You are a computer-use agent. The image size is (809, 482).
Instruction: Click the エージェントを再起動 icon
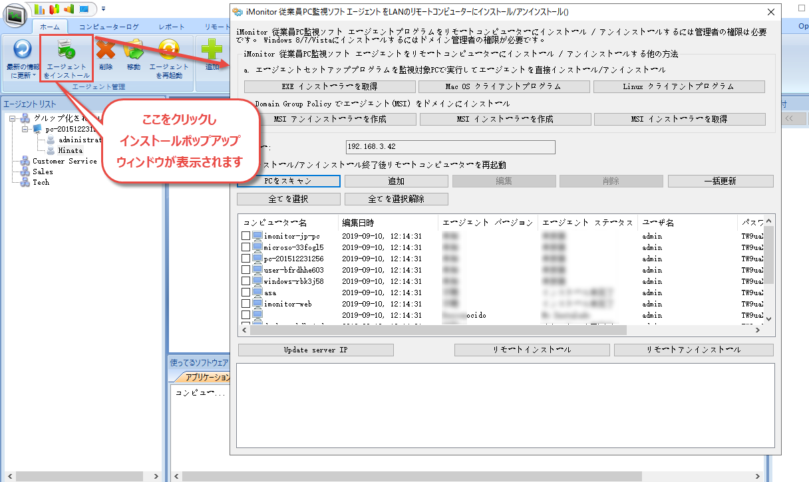(169, 50)
